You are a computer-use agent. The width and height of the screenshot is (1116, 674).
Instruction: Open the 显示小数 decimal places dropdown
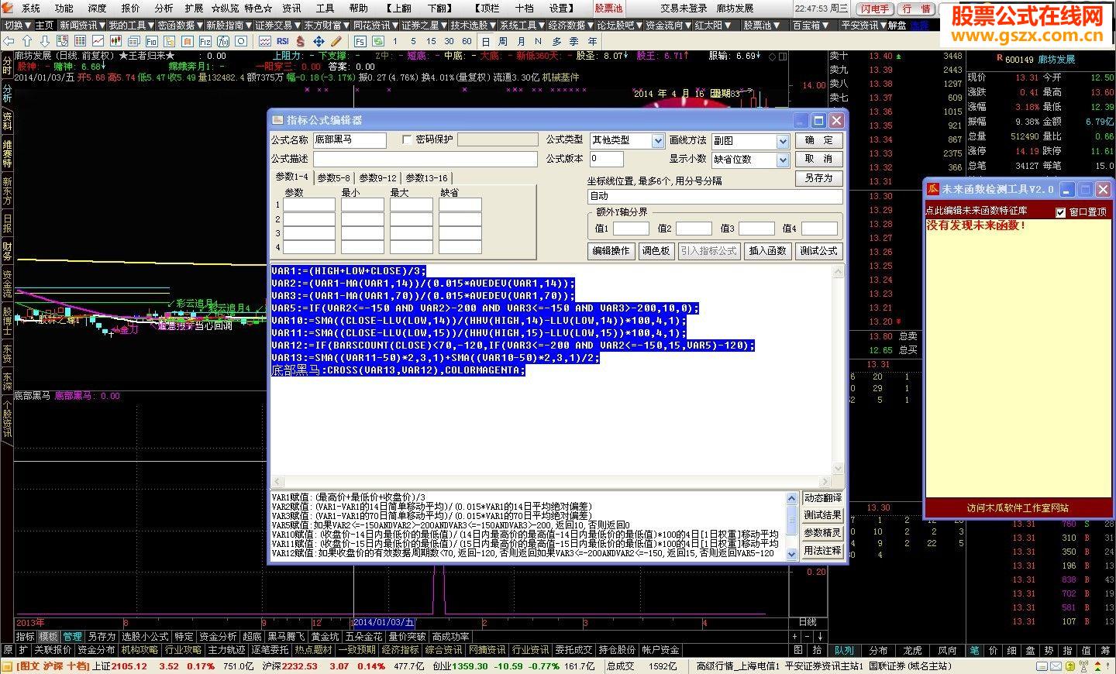pyautogui.click(x=782, y=160)
